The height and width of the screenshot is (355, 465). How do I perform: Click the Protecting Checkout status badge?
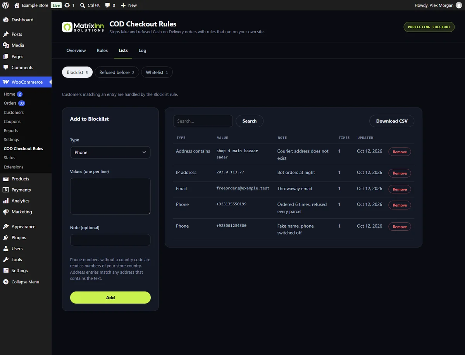point(429,27)
